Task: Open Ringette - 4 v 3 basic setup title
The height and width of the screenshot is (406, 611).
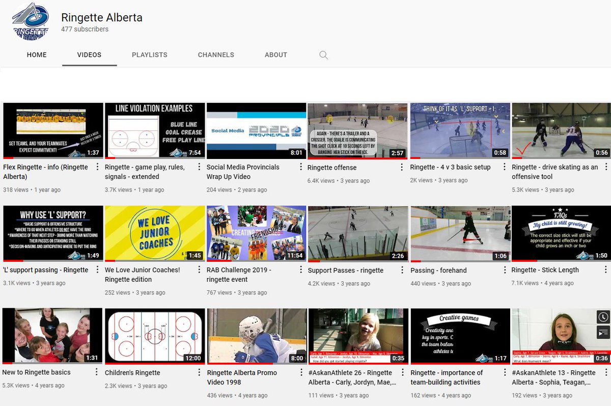Action: [x=451, y=167]
